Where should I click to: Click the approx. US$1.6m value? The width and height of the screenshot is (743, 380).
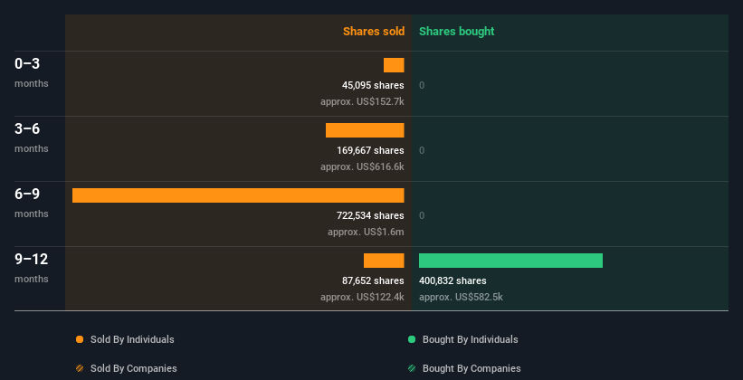[366, 232]
